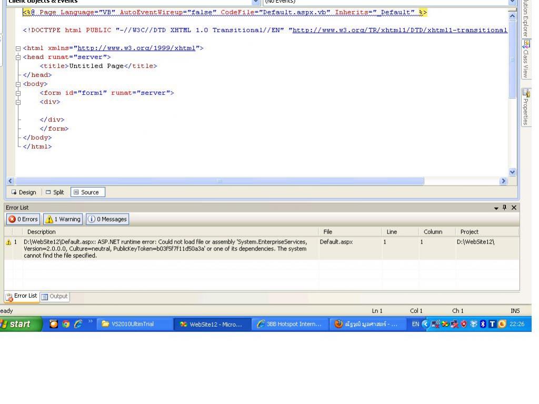Toggle auto-hide pin on Error List panel

pyautogui.click(x=505, y=207)
